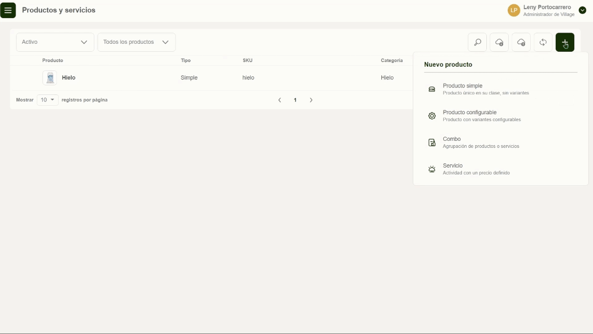593x334 pixels.
Task: Open the hamburger main menu
Action: pos(8,10)
